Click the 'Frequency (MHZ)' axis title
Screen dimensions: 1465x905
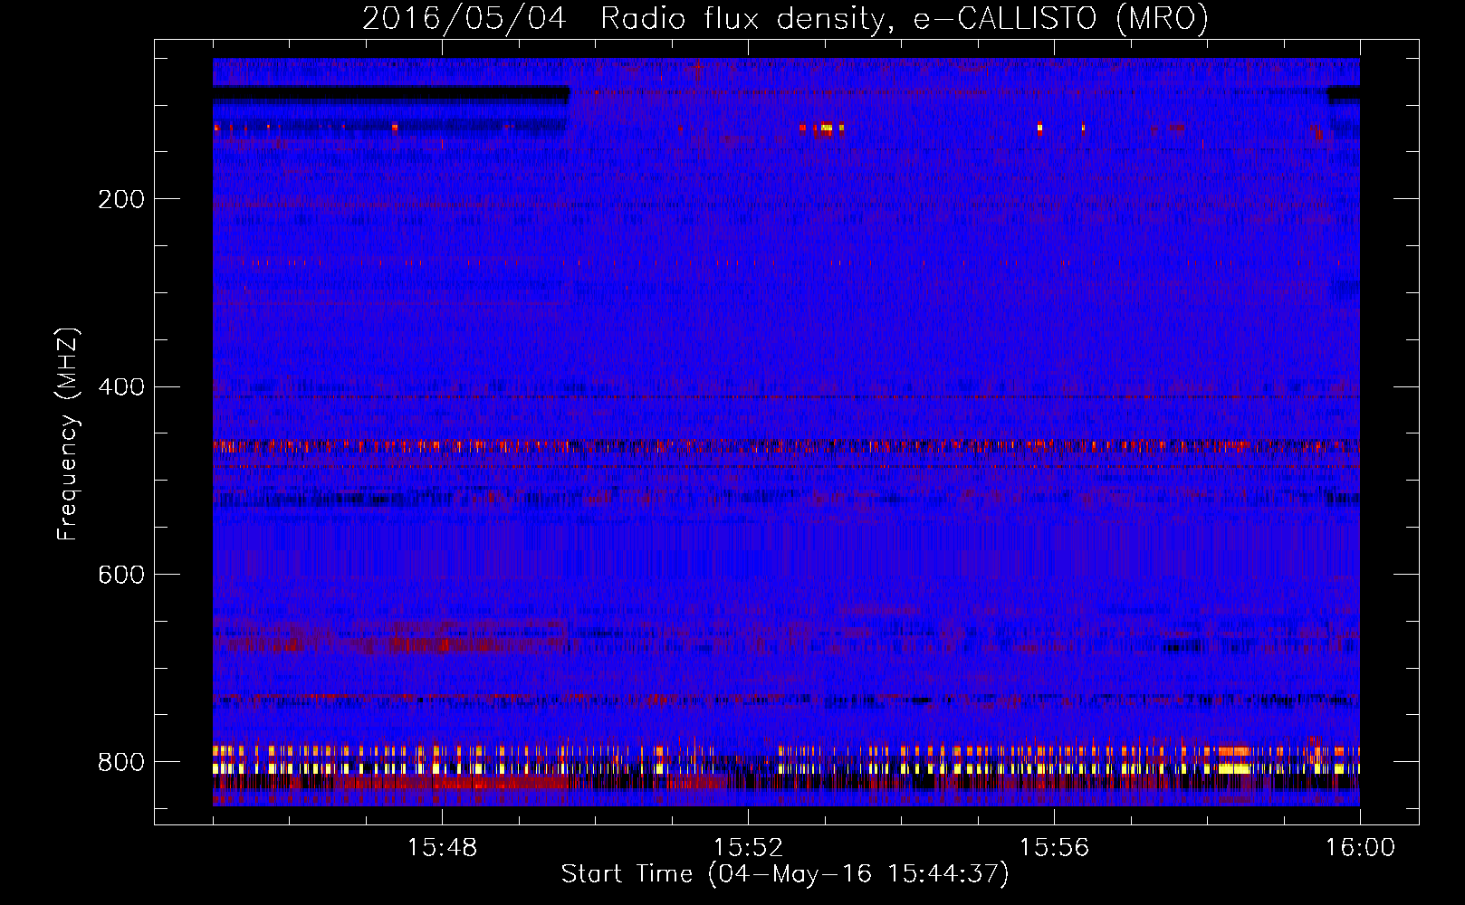pyautogui.click(x=68, y=434)
